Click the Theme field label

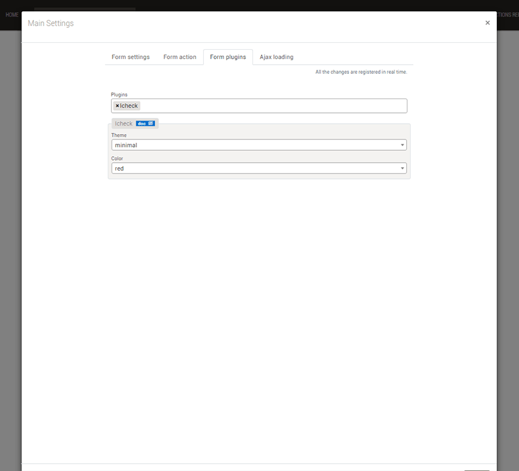(119, 135)
